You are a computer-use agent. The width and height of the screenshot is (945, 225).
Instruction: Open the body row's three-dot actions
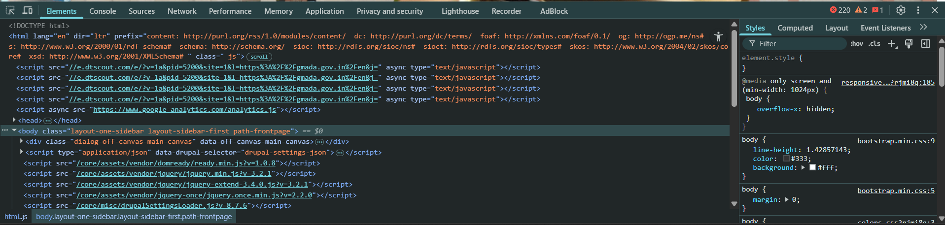tap(5, 130)
